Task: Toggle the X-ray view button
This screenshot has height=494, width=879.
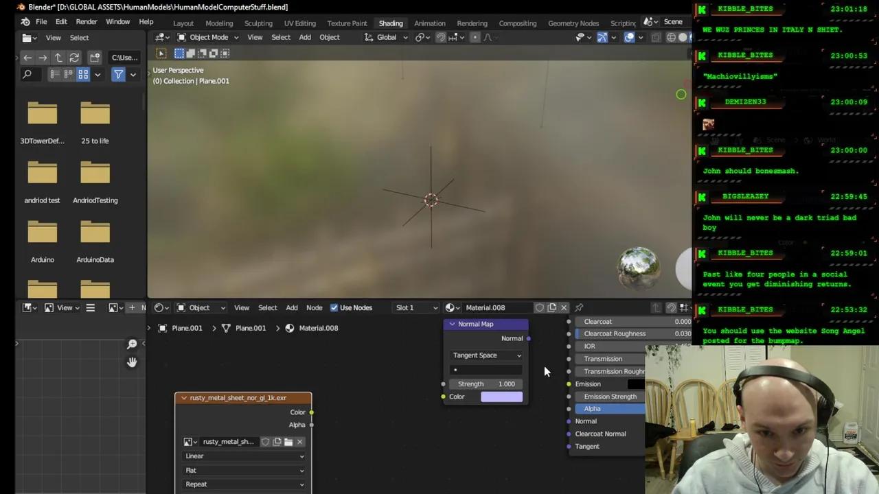Action: [x=656, y=37]
